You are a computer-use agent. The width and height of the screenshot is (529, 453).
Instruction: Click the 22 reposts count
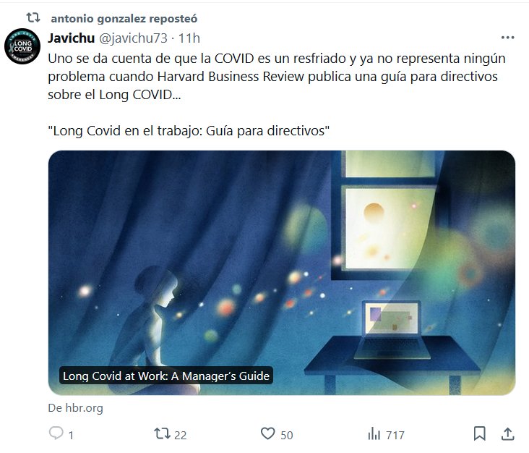pyautogui.click(x=180, y=435)
